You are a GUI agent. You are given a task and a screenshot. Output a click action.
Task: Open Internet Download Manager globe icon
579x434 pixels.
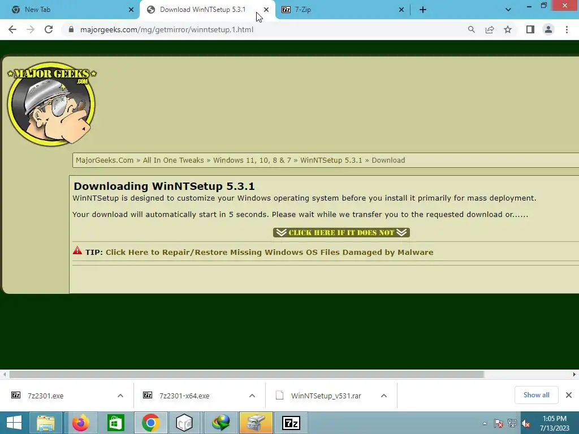click(221, 423)
